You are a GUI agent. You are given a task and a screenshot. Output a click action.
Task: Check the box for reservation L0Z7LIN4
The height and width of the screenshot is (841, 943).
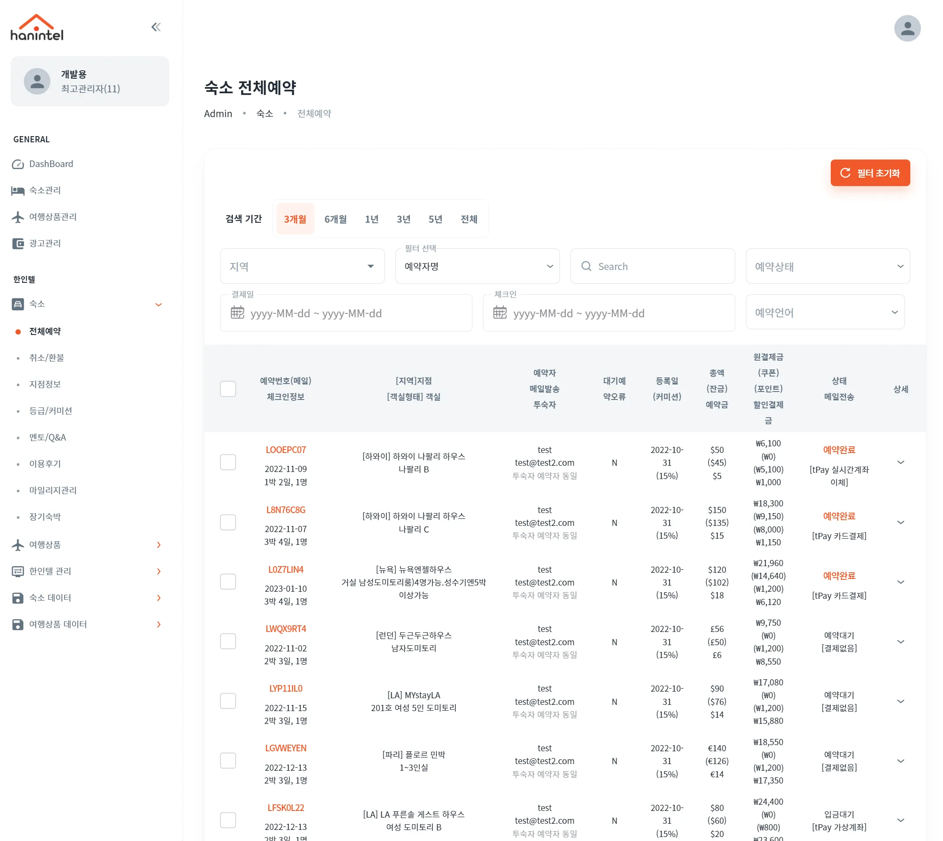[x=228, y=581]
